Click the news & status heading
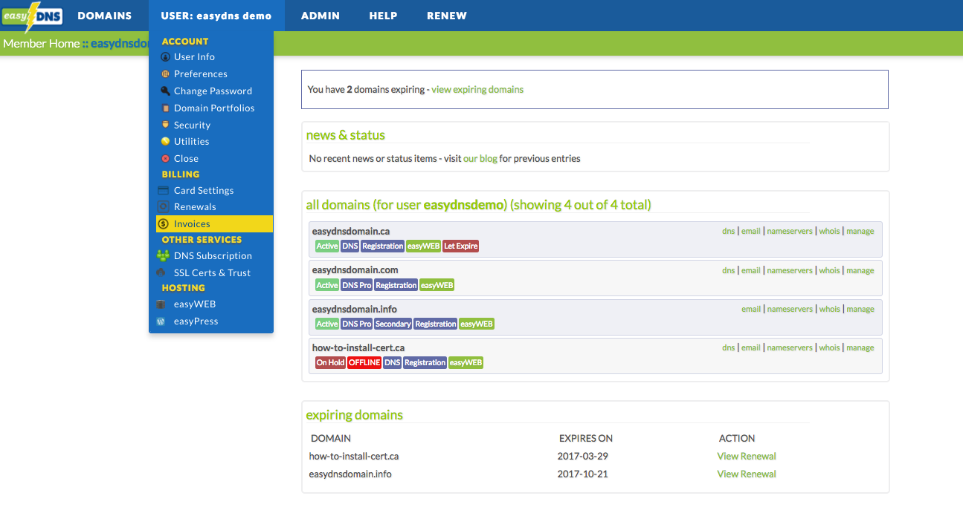This screenshot has width=963, height=513. coord(346,135)
